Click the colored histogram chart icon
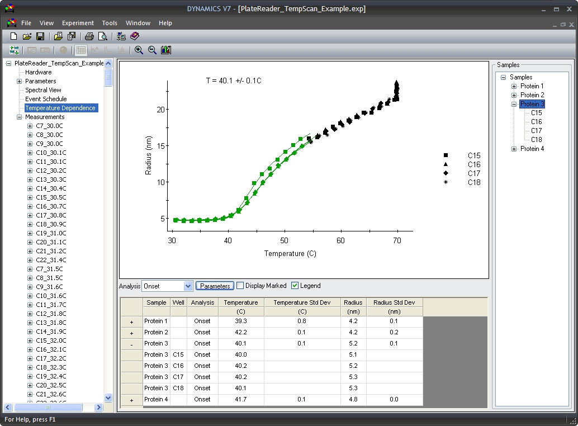The image size is (578, 426). pyautogui.click(x=164, y=50)
